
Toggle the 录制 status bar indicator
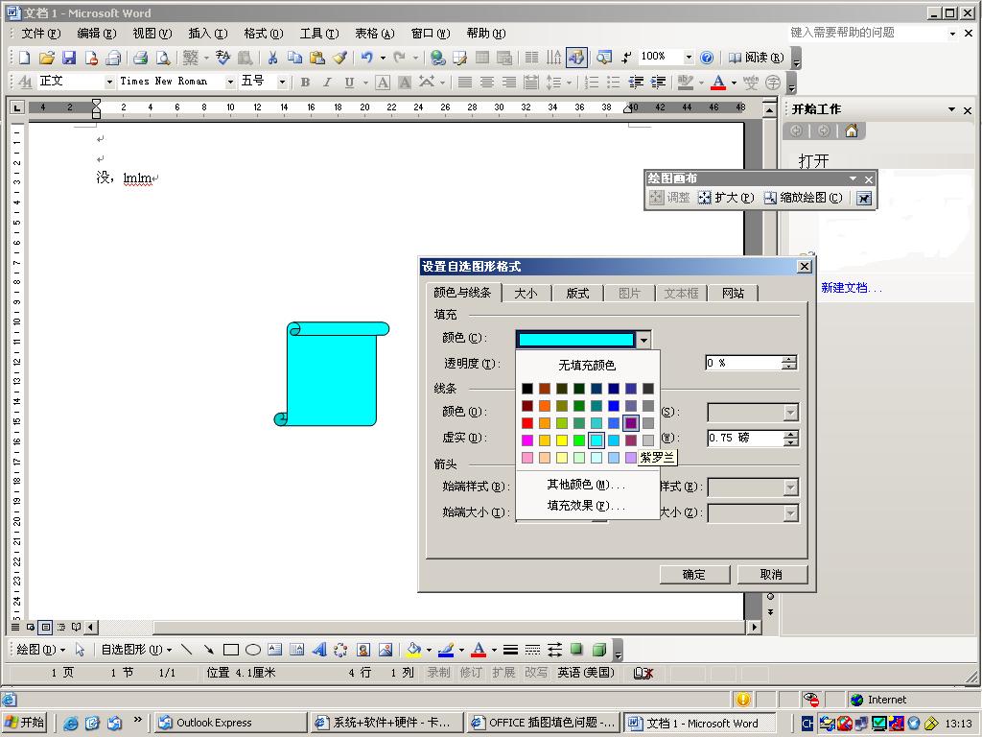click(x=438, y=672)
